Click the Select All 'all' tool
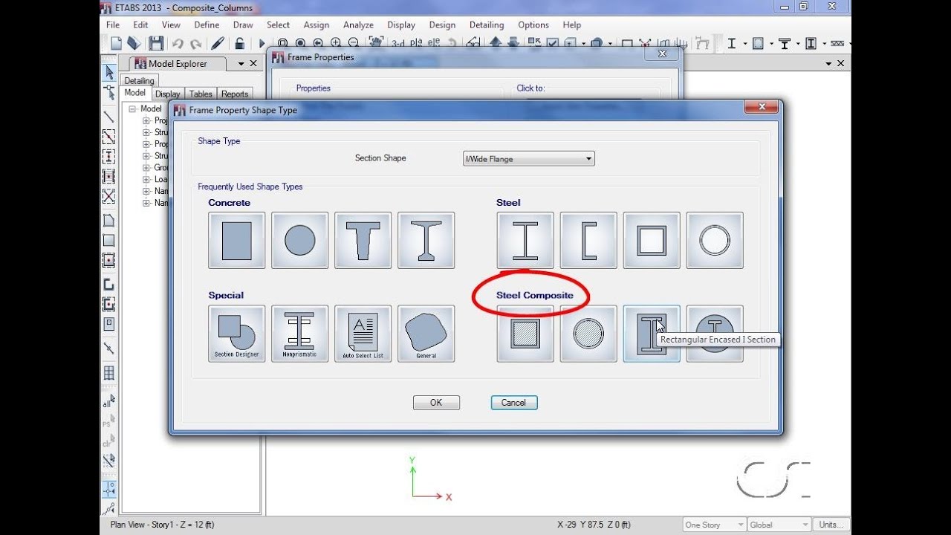 click(x=108, y=402)
